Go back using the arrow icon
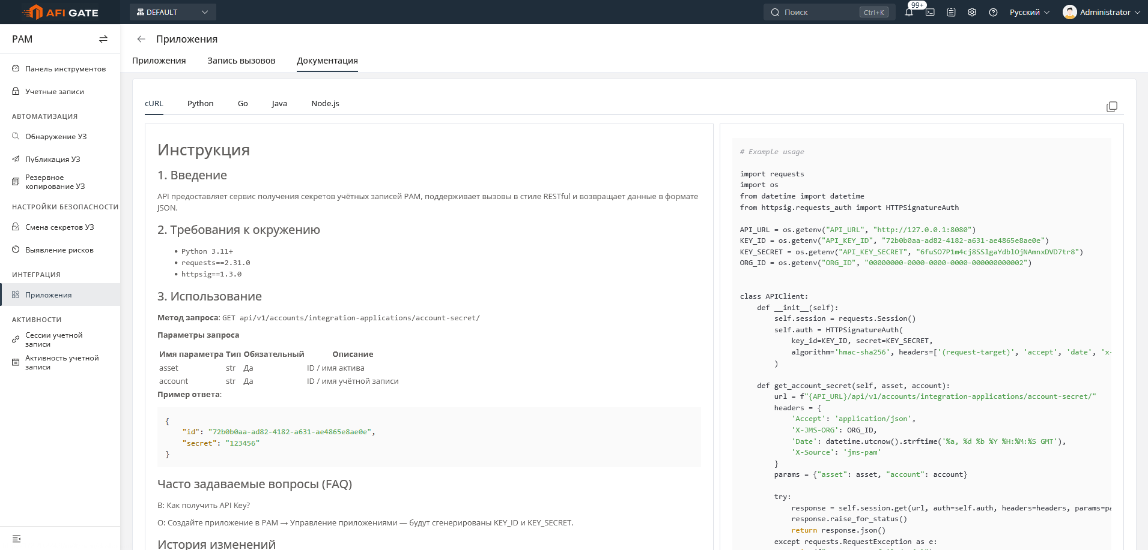Viewport: 1148px width, 550px height. tap(141, 39)
